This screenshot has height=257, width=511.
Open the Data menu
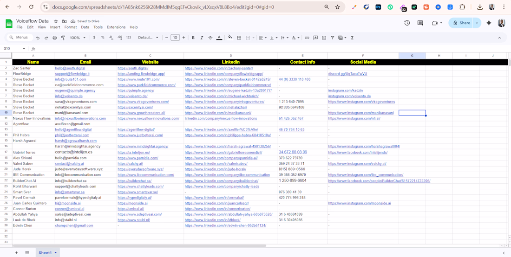[85, 27]
